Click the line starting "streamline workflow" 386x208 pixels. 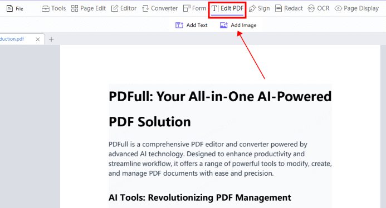click(220, 164)
